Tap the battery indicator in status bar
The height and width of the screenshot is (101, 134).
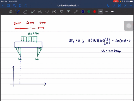pos(131,1)
